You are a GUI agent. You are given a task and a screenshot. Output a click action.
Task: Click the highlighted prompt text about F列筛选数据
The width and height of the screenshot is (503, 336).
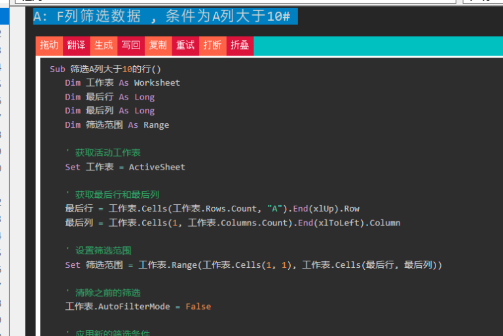coord(166,16)
